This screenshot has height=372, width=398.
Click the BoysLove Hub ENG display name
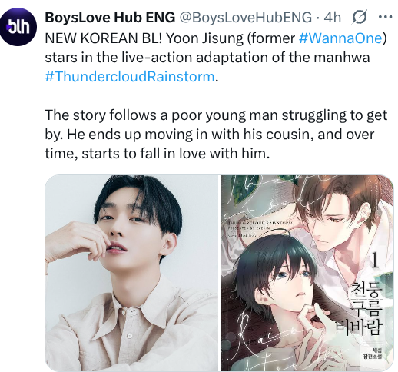point(110,18)
